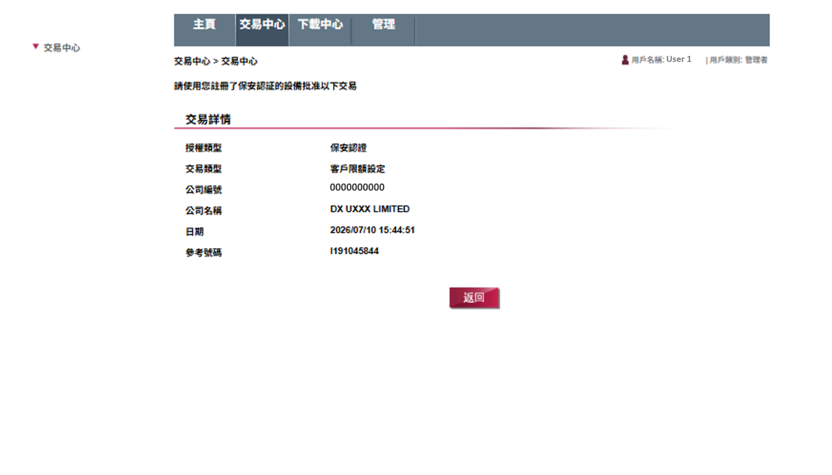Click the second 交易中心 breadcrumb item
The height and width of the screenshot is (475, 832).
tap(239, 61)
